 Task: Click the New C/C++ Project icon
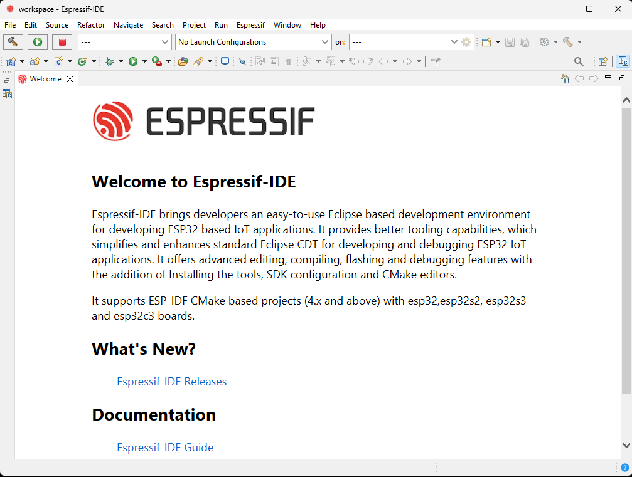coord(11,61)
